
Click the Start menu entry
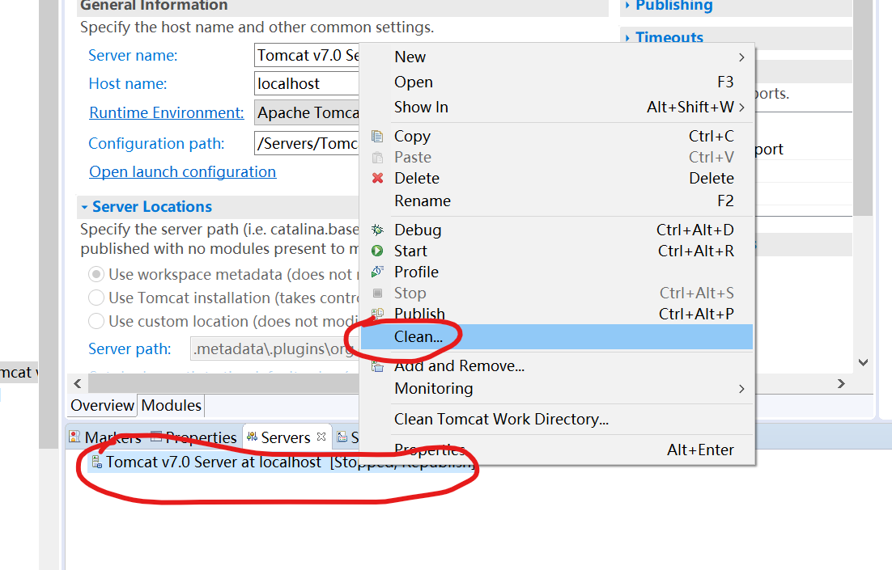pyautogui.click(x=557, y=251)
